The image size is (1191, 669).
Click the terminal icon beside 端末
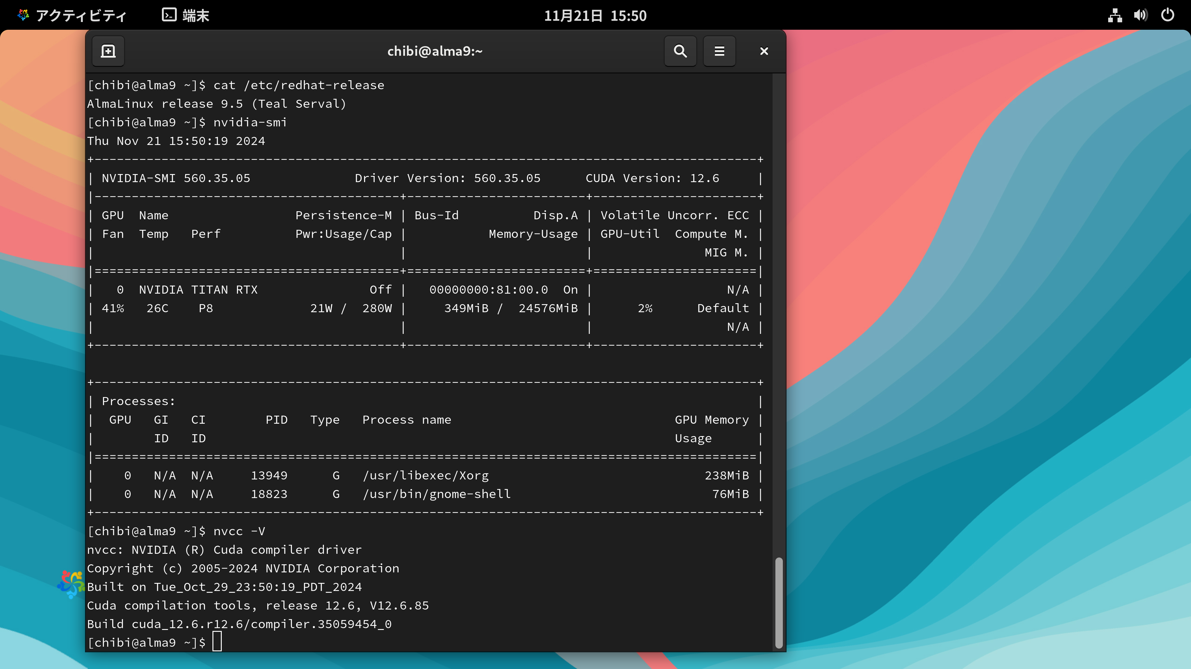(x=169, y=15)
